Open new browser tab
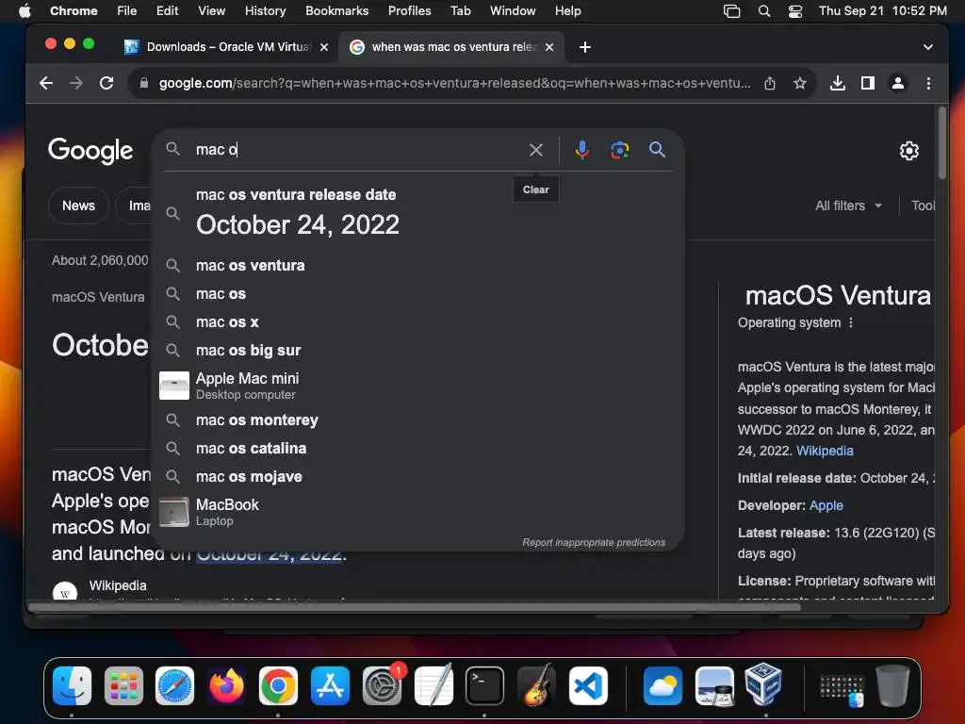 click(584, 47)
